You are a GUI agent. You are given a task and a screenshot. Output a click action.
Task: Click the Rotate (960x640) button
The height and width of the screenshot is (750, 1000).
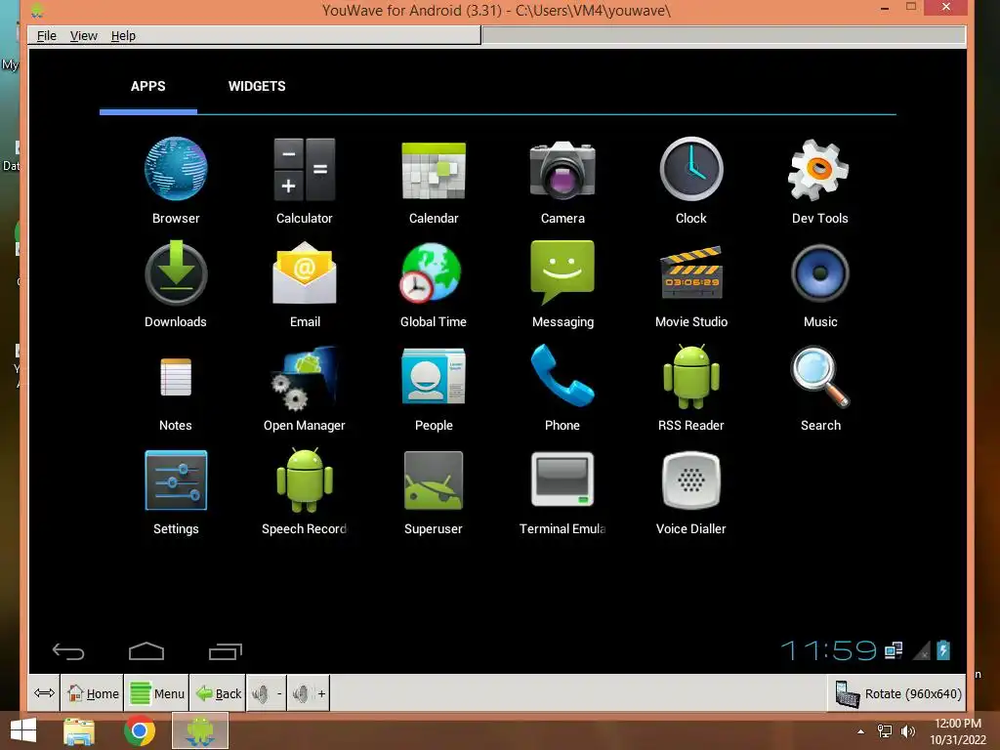point(898,693)
